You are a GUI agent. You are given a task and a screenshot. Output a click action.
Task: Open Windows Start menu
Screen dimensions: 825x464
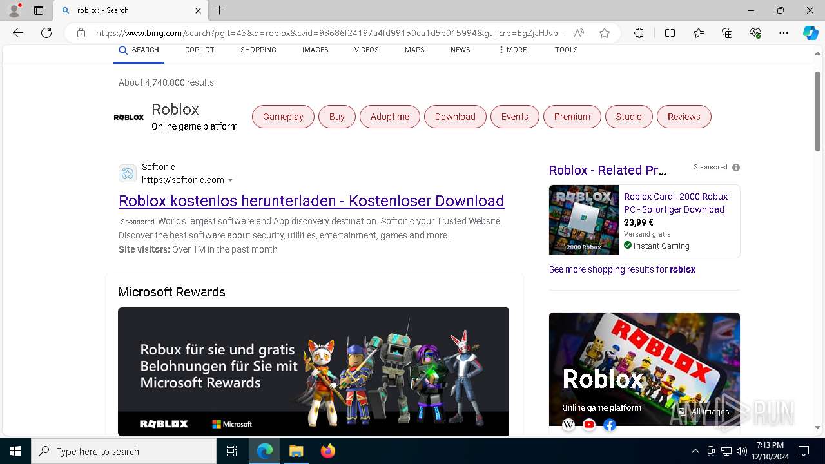(x=15, y=451)
